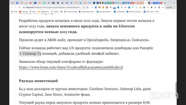
Task: Open Войти в систему bookmark
Action: [134, 12]
